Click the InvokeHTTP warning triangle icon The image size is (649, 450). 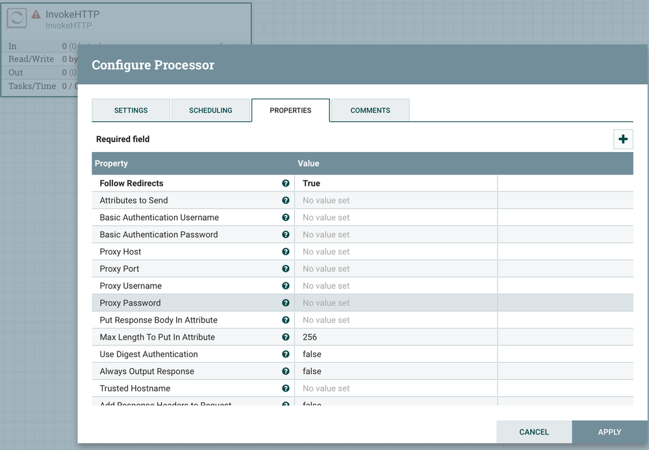pos(36,14)
